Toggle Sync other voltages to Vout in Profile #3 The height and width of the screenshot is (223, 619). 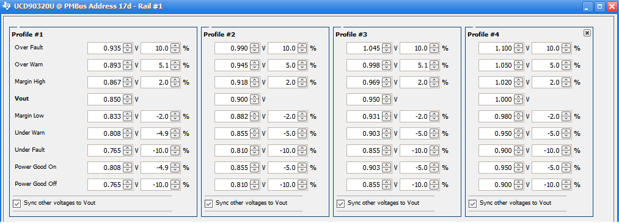(340, 204)
